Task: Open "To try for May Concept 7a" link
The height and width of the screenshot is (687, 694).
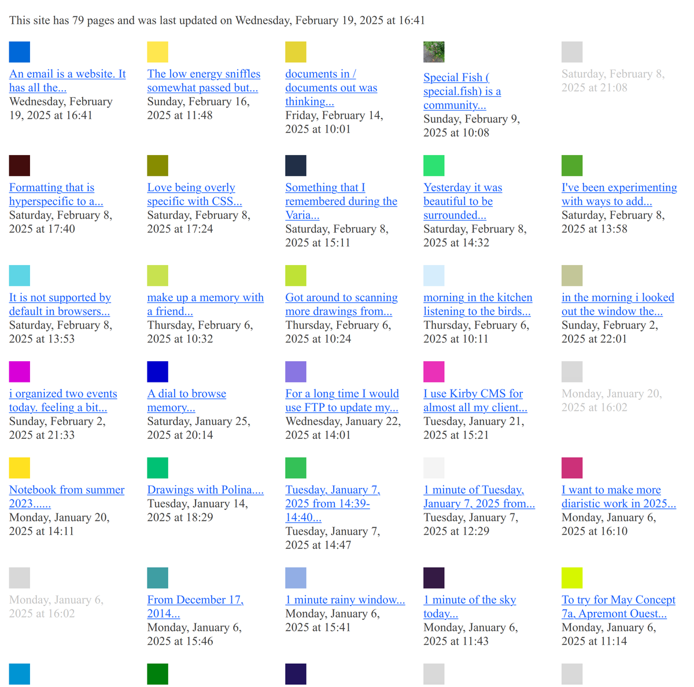Action: 618,607
